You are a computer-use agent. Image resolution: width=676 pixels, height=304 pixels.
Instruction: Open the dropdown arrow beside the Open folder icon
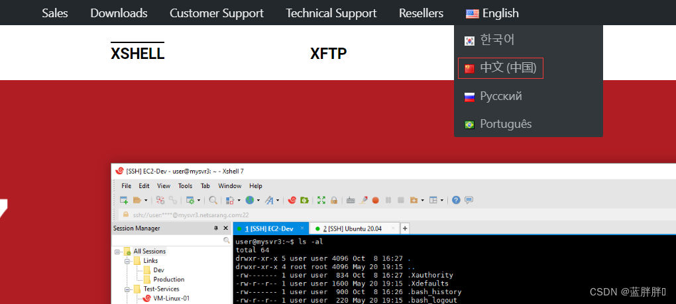coord(146,200)
